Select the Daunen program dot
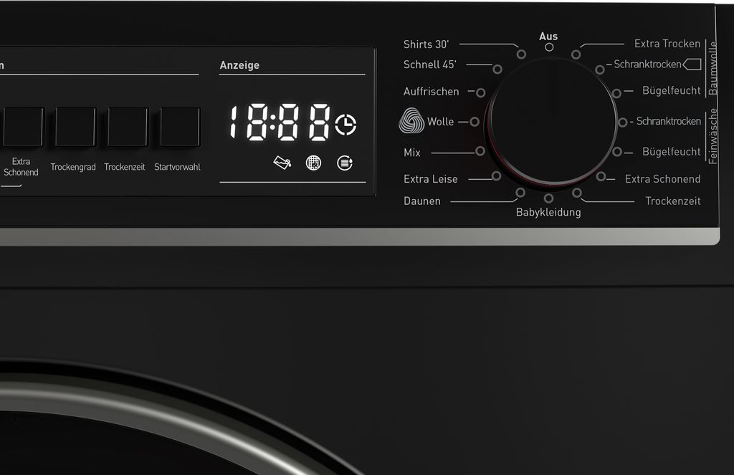Viewport: 734px width, 475px height. (x=520, y=192)
